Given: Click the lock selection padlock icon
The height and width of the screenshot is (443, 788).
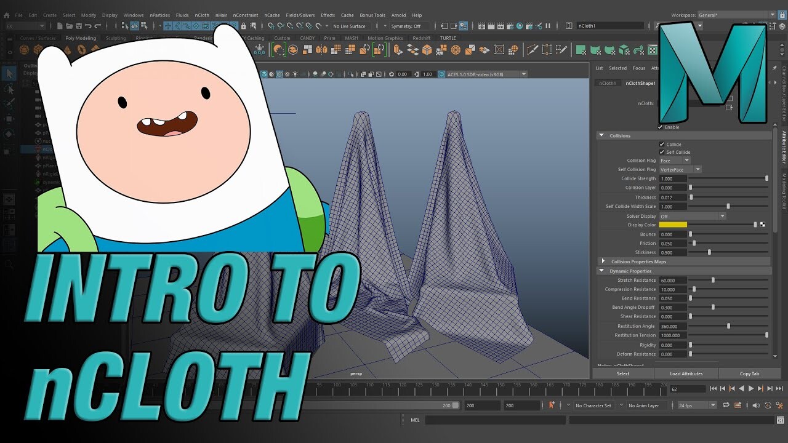Looking at the screenshot, I should [244, 26].
